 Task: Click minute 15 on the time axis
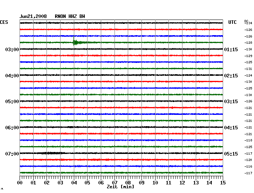click(223, 182)
